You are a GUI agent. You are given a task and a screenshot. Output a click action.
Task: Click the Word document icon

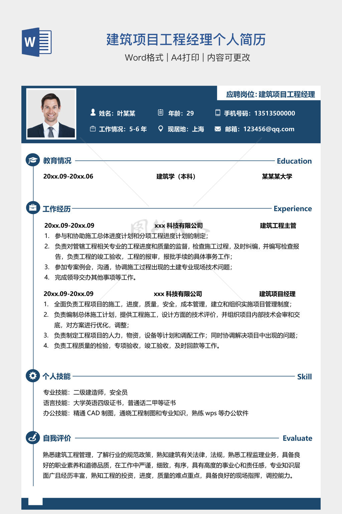[x=37, y=42]
